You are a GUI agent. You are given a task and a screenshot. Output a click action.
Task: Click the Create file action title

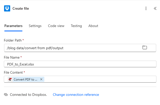[x=21, y=8]
